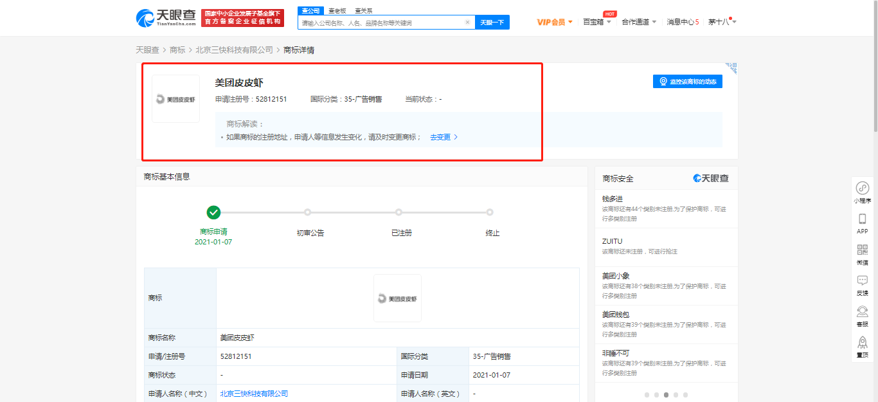The height and width of the screenshot is (402, 878).
Task: Clear search box with the X icon
Action: tap(467, 23)
